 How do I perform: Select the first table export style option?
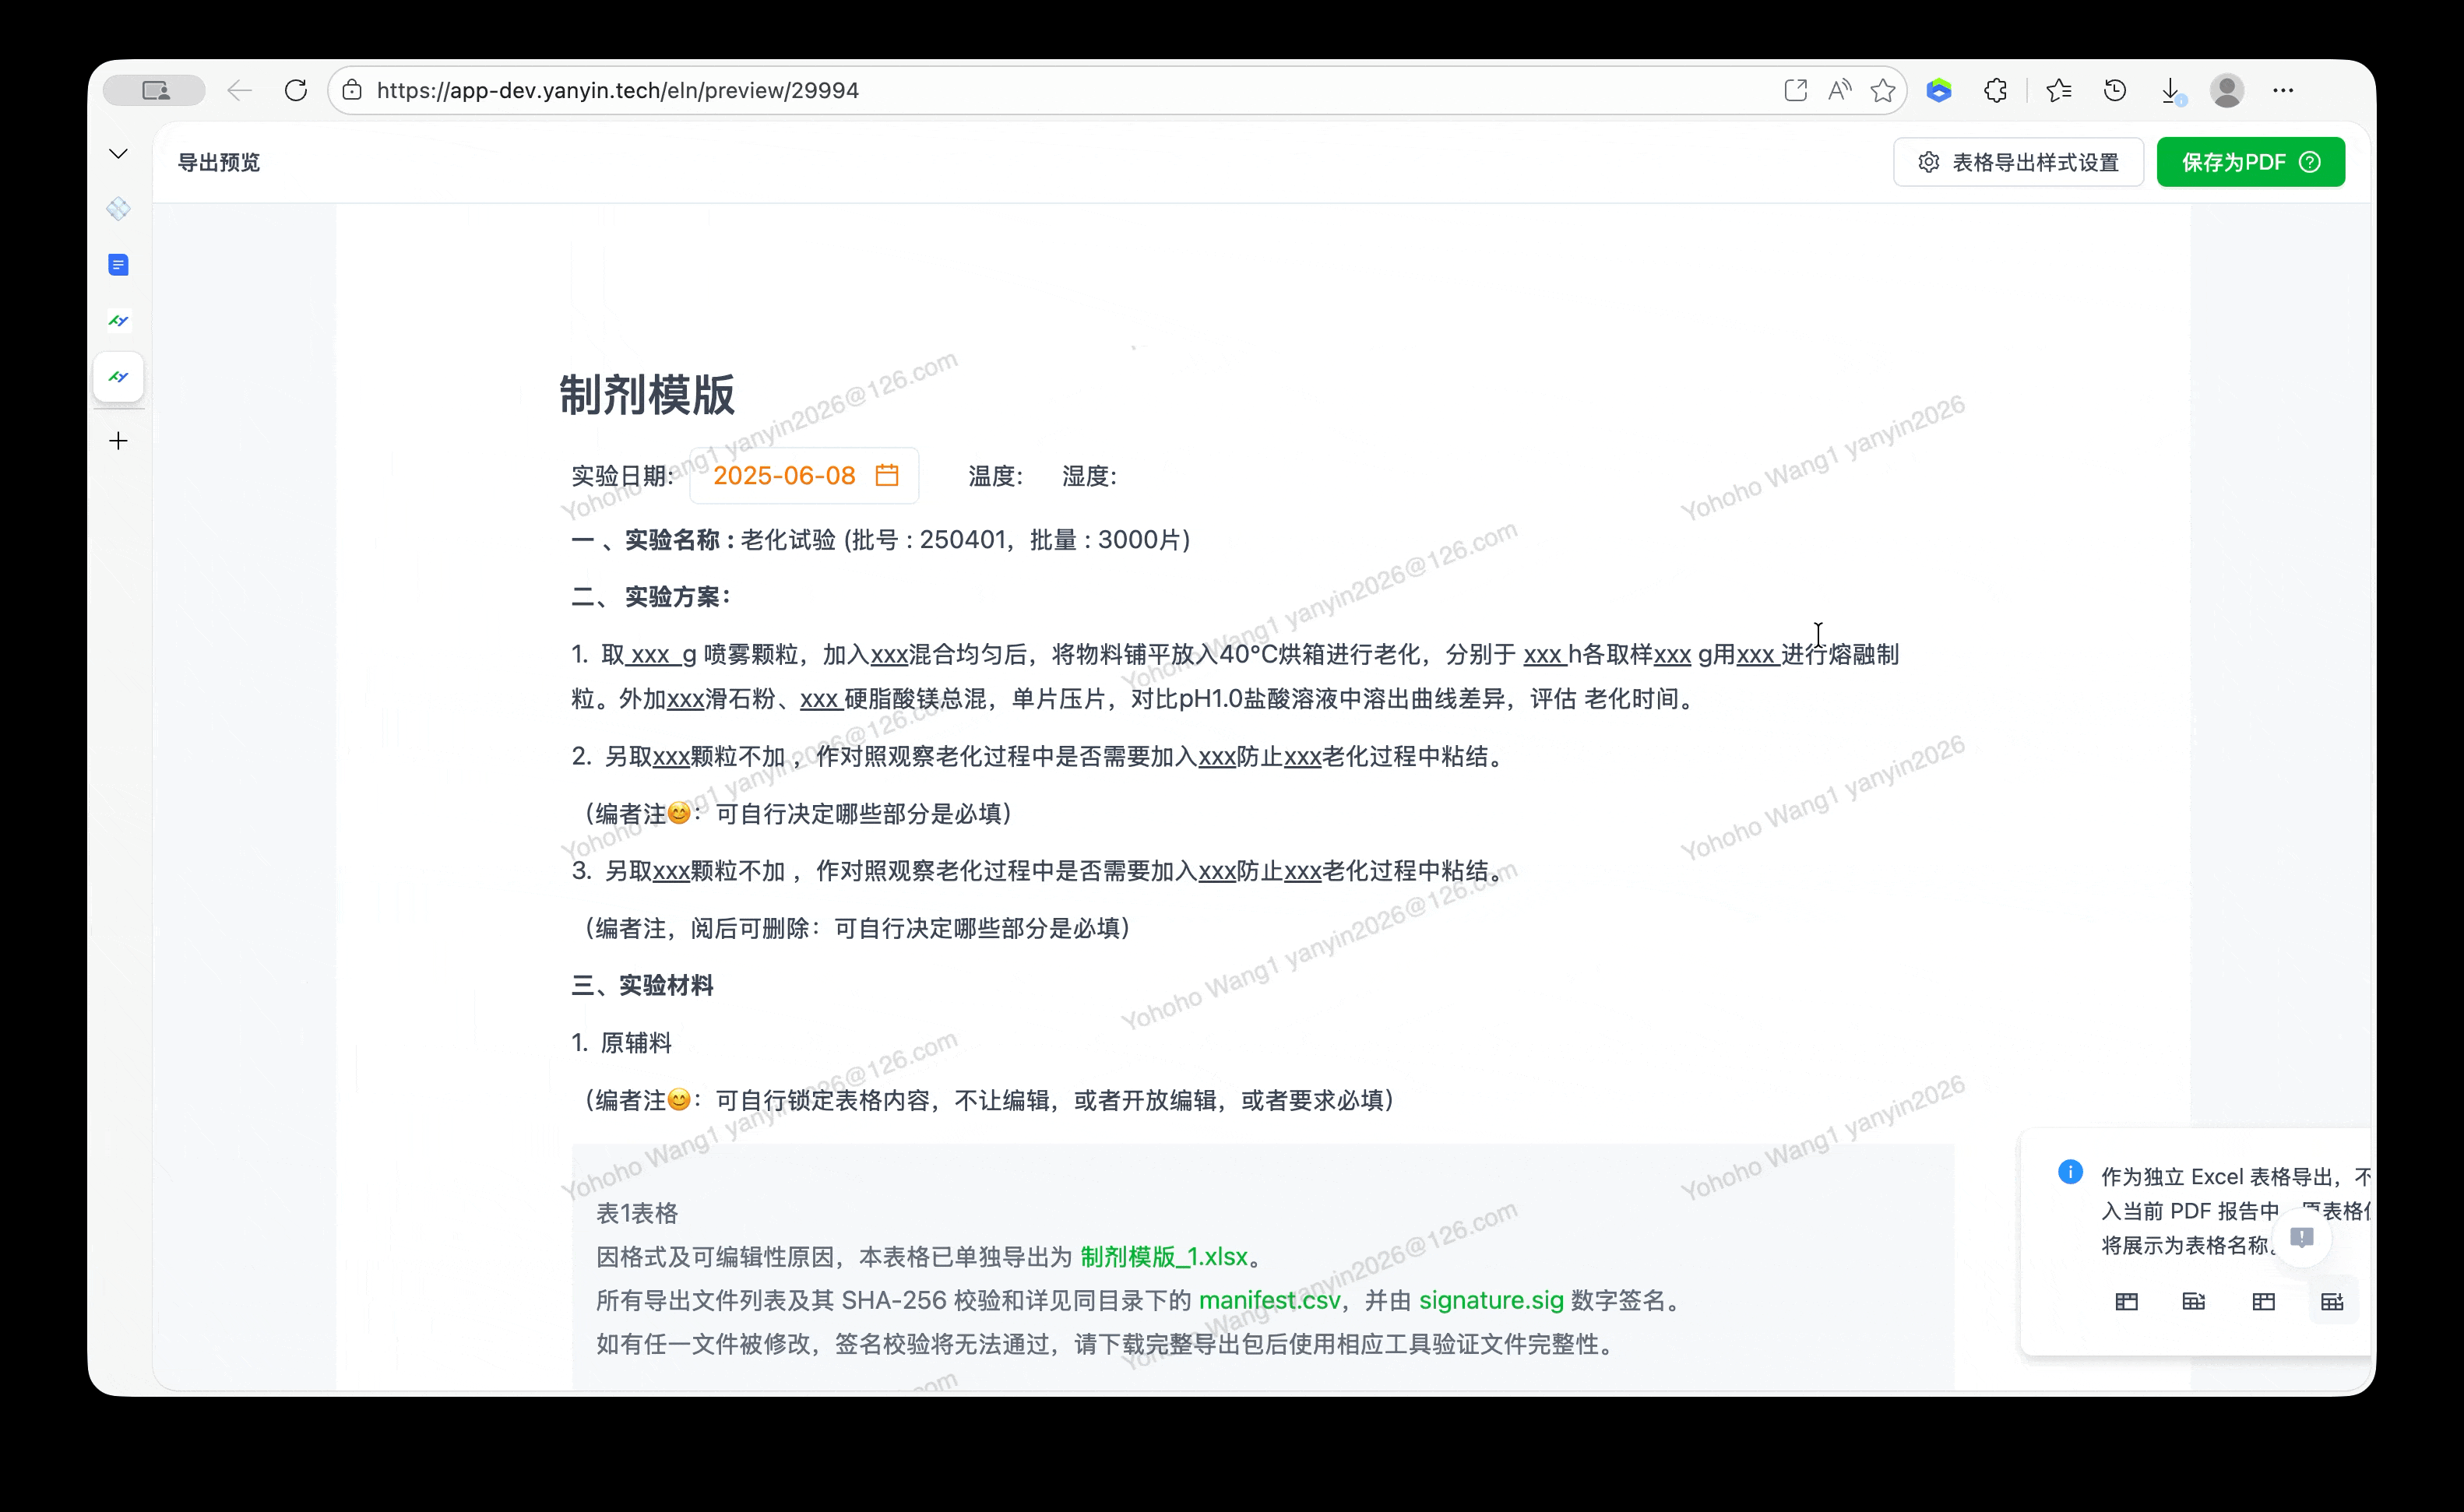pos(2127,1301)
